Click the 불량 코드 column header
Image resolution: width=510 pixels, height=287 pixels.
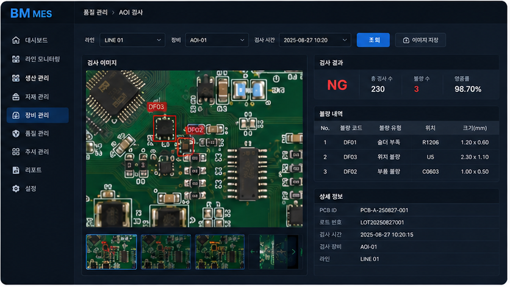351,128
